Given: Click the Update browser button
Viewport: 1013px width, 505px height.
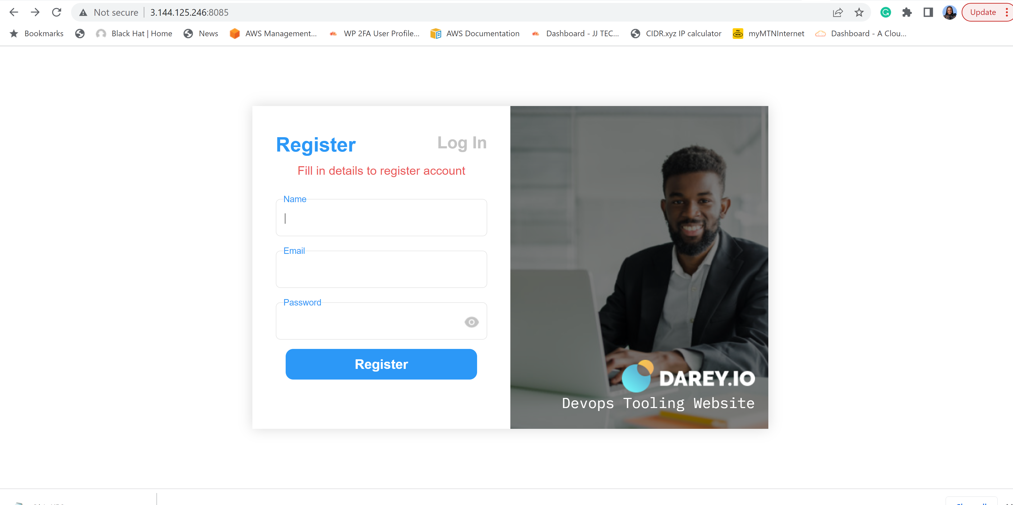Looking at the screenshot, I should pos(983,13).
